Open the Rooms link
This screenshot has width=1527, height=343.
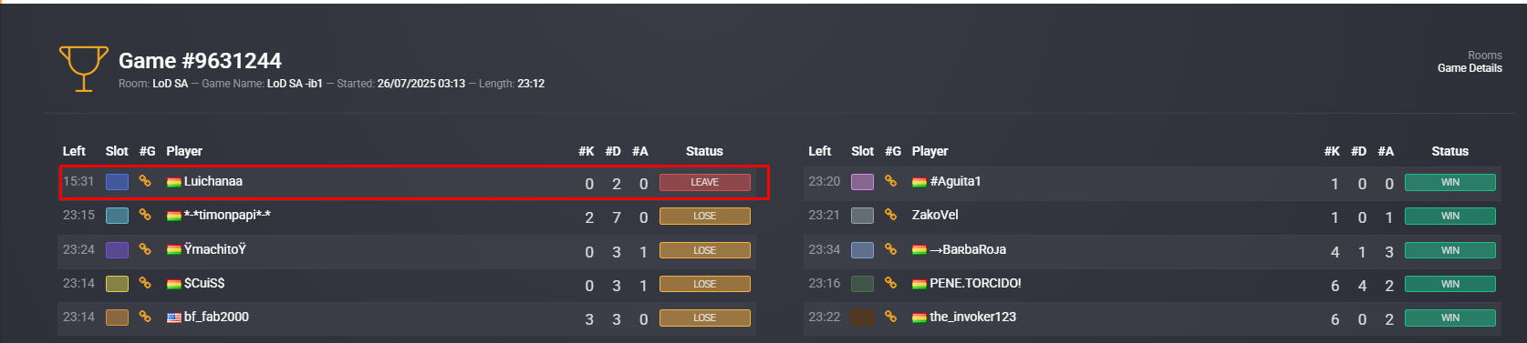1485,55
